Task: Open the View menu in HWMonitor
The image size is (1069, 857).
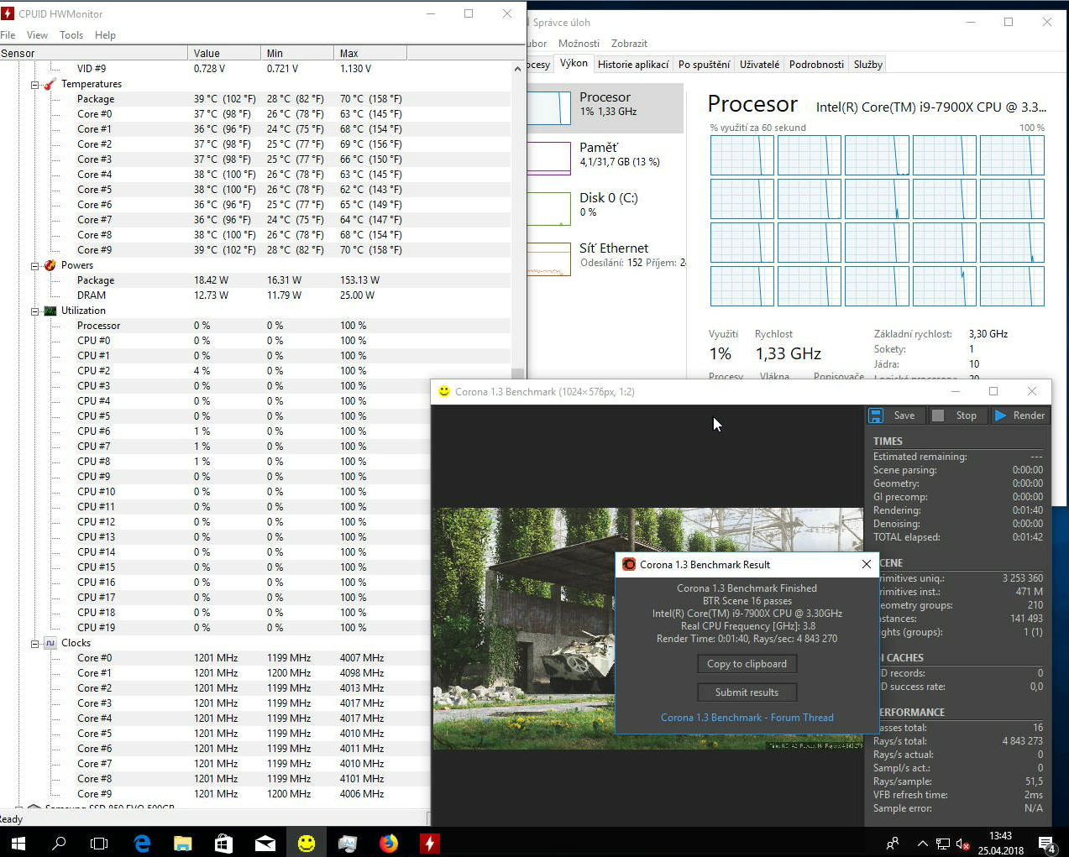Action: [x=37, y=35]
